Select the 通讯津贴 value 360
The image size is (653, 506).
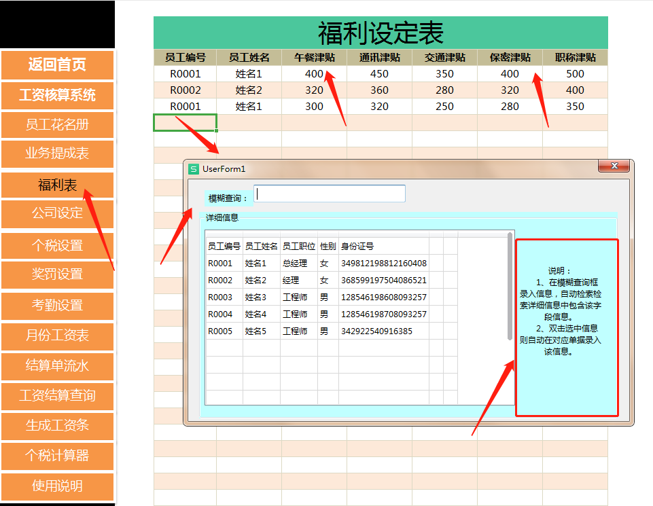coord(379,90)
